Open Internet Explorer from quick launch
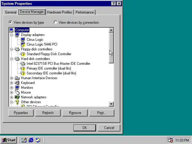Viewport: 192px width, 144px height. (x=31, y=140)
